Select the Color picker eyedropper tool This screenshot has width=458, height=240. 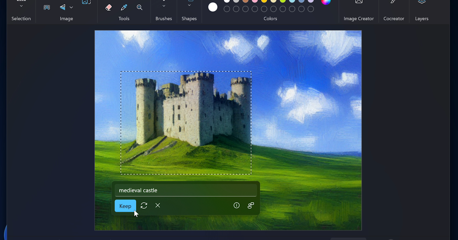click(123, 7)
